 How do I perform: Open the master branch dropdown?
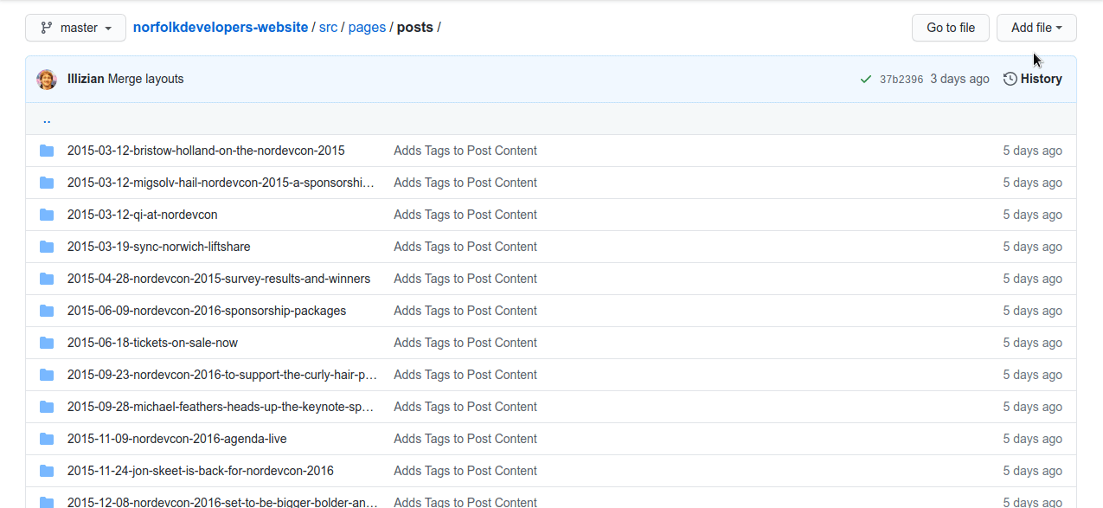coord(75,28)
